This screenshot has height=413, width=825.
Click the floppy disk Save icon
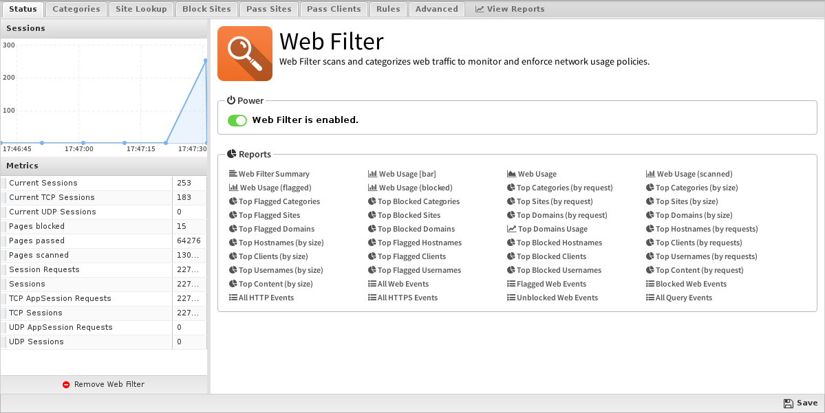[788, 403]
